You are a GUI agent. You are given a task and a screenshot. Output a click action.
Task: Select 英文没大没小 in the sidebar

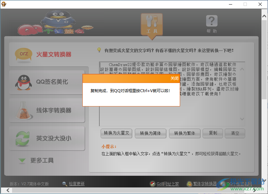[x=47, y=138]
